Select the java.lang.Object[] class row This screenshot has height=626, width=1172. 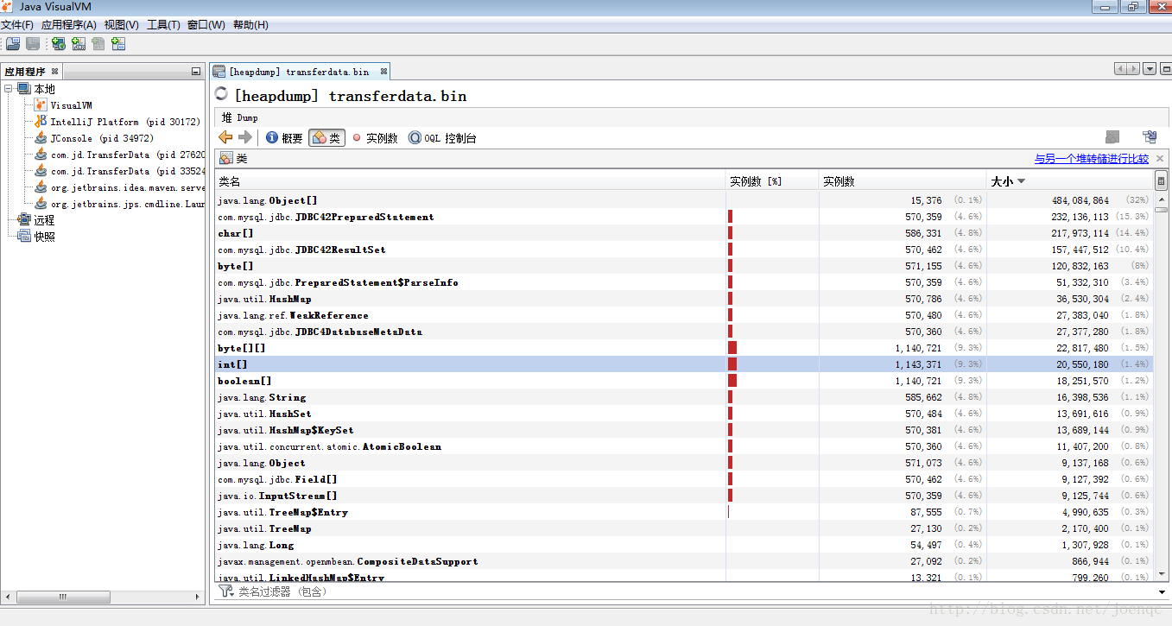[684, 200]
